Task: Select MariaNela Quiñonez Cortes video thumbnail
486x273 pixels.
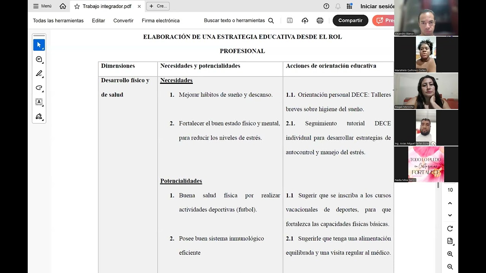Action: click(x=426, y=54)
